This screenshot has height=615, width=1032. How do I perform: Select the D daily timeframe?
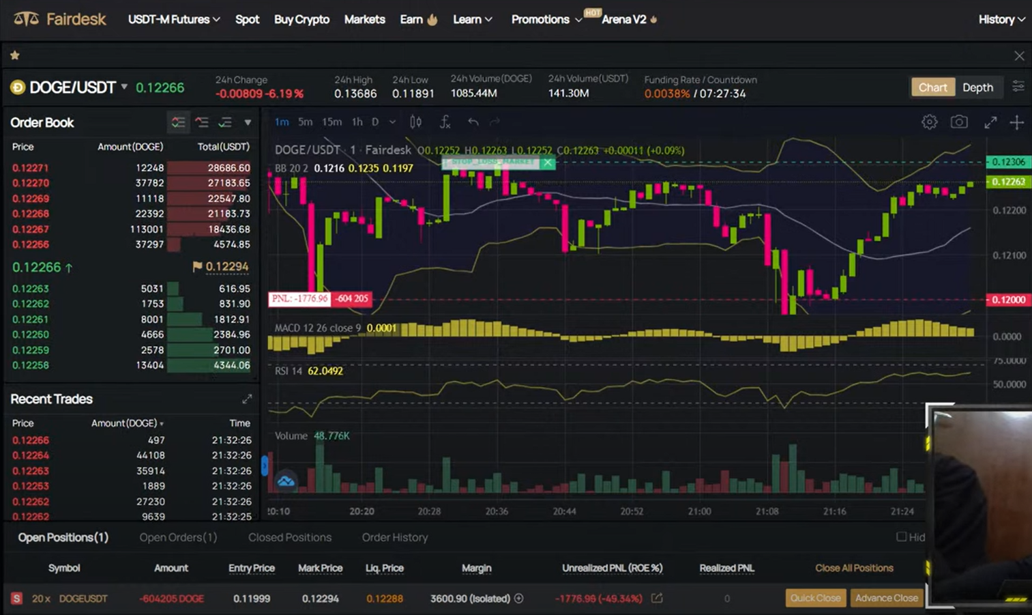pyautogui.click(x=375, y=122)
